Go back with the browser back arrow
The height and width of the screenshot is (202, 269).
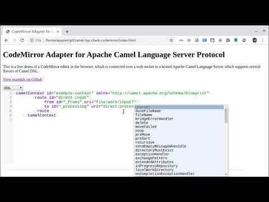coord(6,40)
